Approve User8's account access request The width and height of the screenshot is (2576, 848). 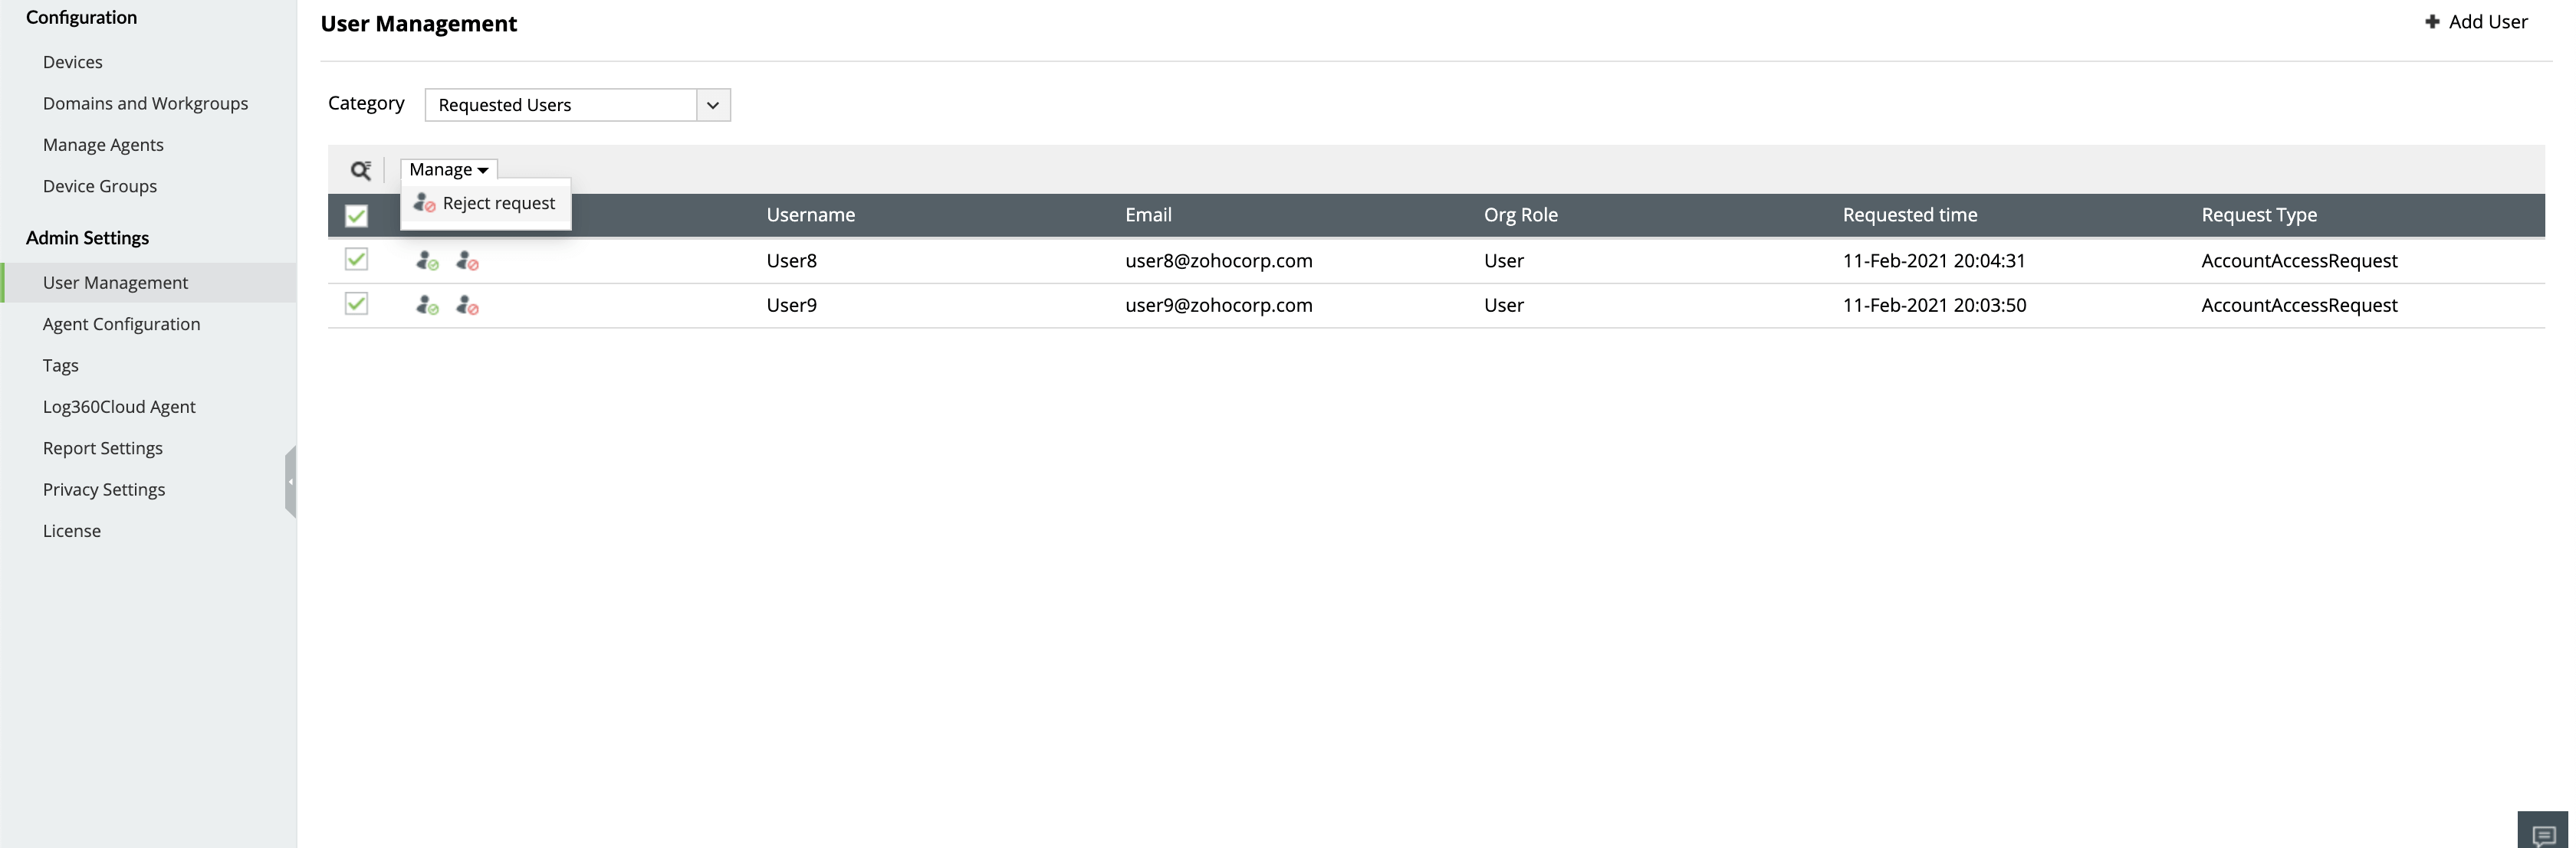pyautogui.click(x=428, y=260)
